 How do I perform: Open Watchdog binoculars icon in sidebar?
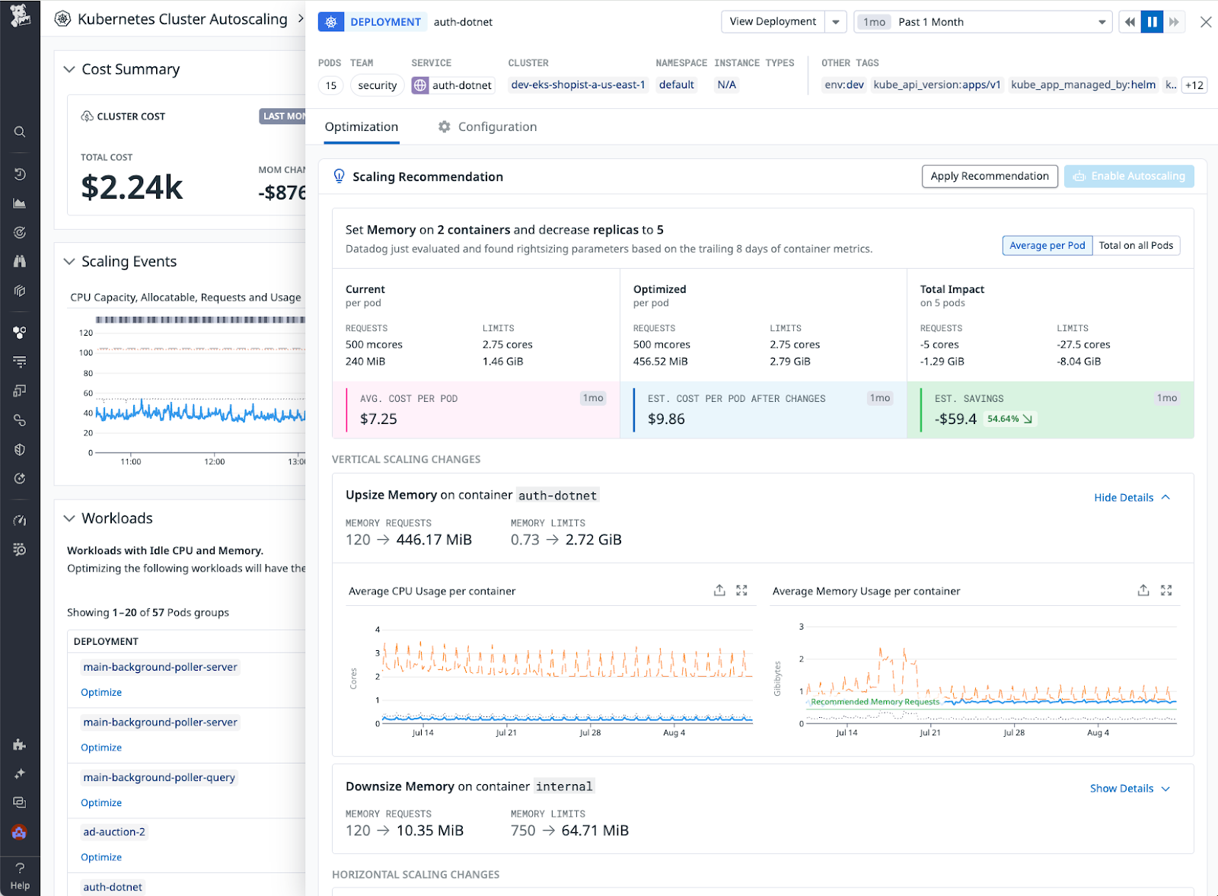tap(20, 261)
